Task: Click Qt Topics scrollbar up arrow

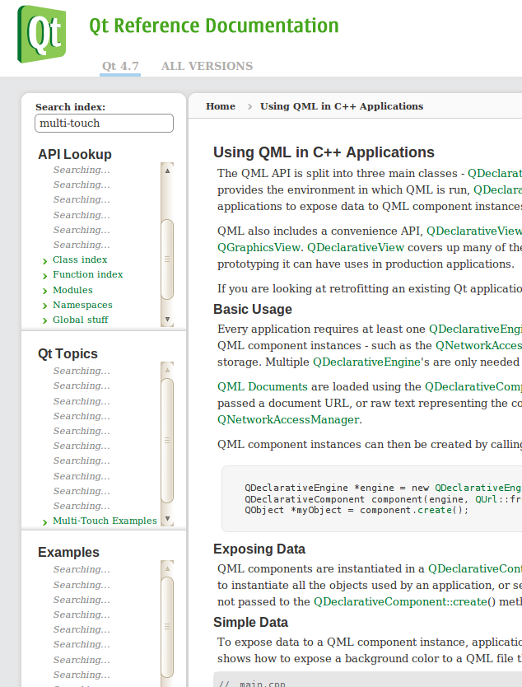Action: [x=167, y=370]
